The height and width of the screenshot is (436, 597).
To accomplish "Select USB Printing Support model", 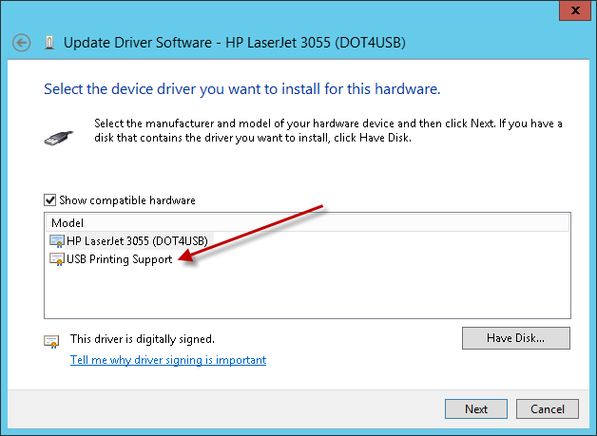I will click(119, 258).
